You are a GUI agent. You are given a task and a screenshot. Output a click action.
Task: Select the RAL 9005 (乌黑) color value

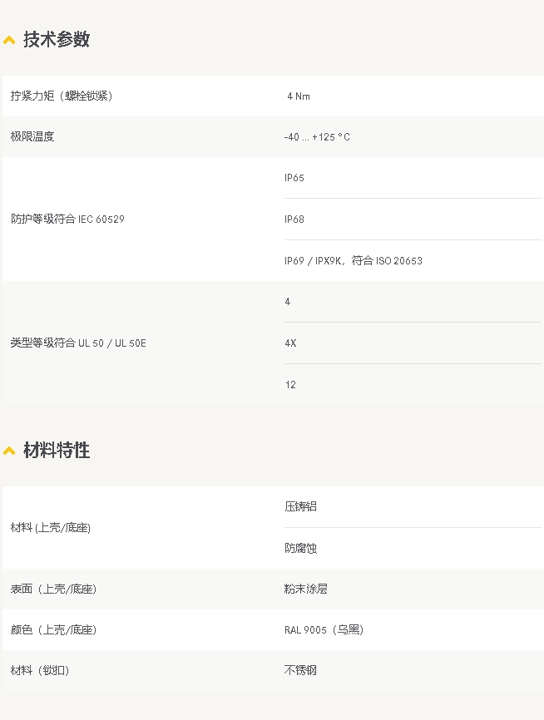point(324,630)
